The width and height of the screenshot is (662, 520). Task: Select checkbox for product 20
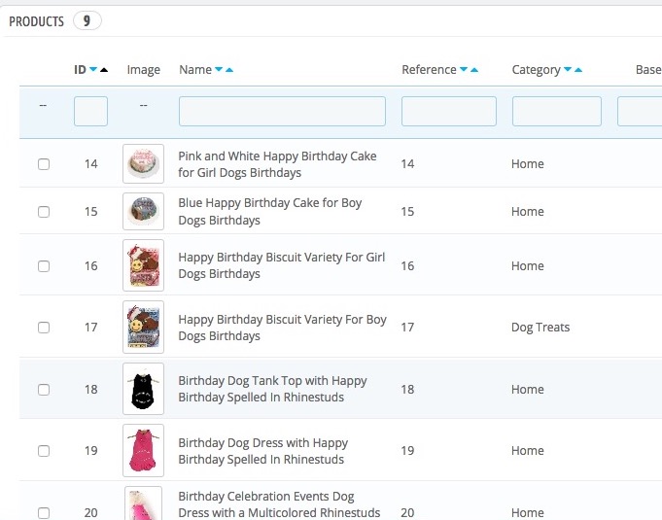point(44,513)
